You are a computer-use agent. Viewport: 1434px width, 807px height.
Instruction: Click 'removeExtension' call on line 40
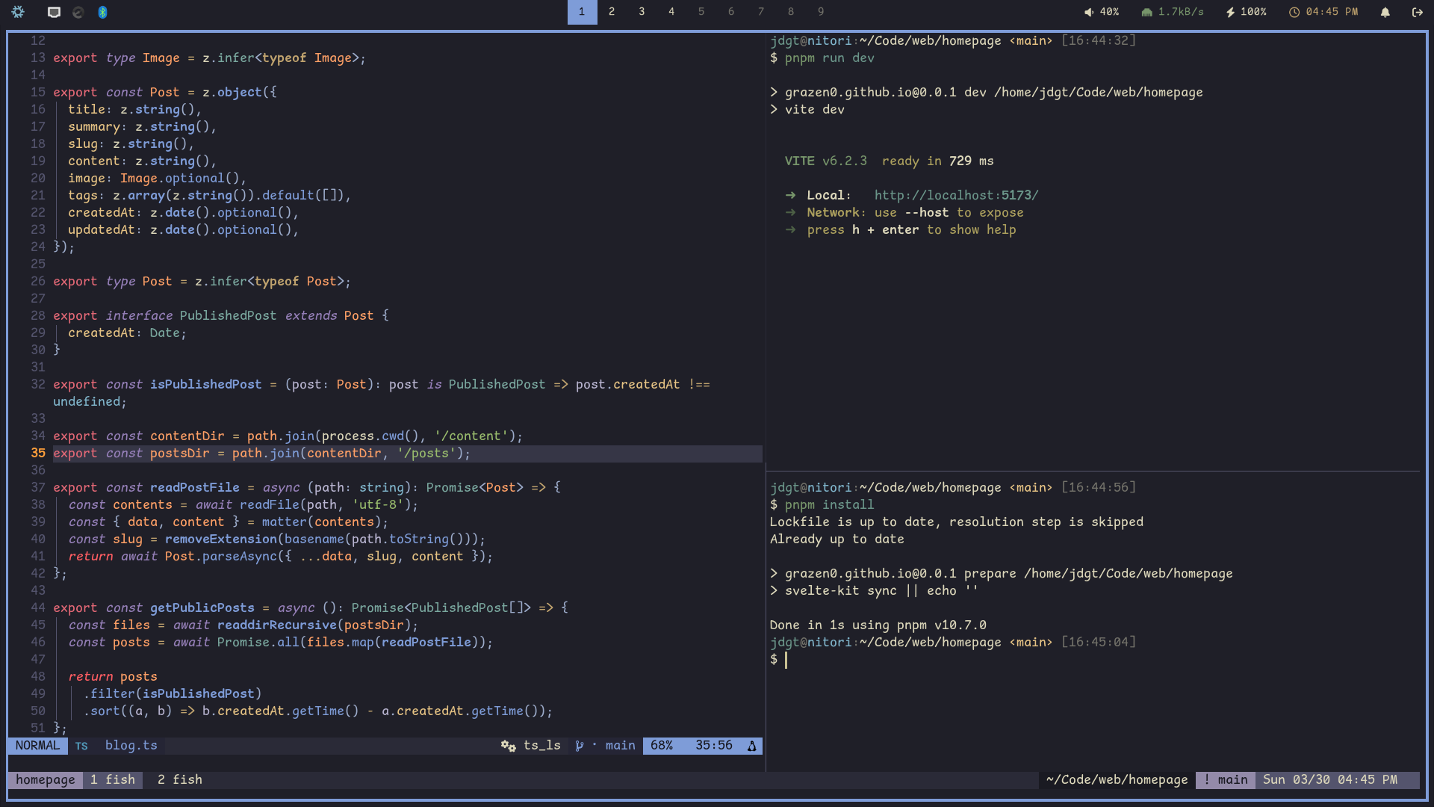coord(221,539)
